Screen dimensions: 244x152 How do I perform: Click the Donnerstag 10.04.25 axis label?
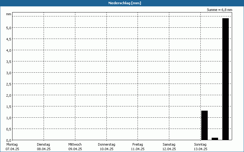[x=106, y=147]
